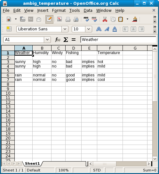
Task: Click the Export as PDF icon
Action: point(60,20)
